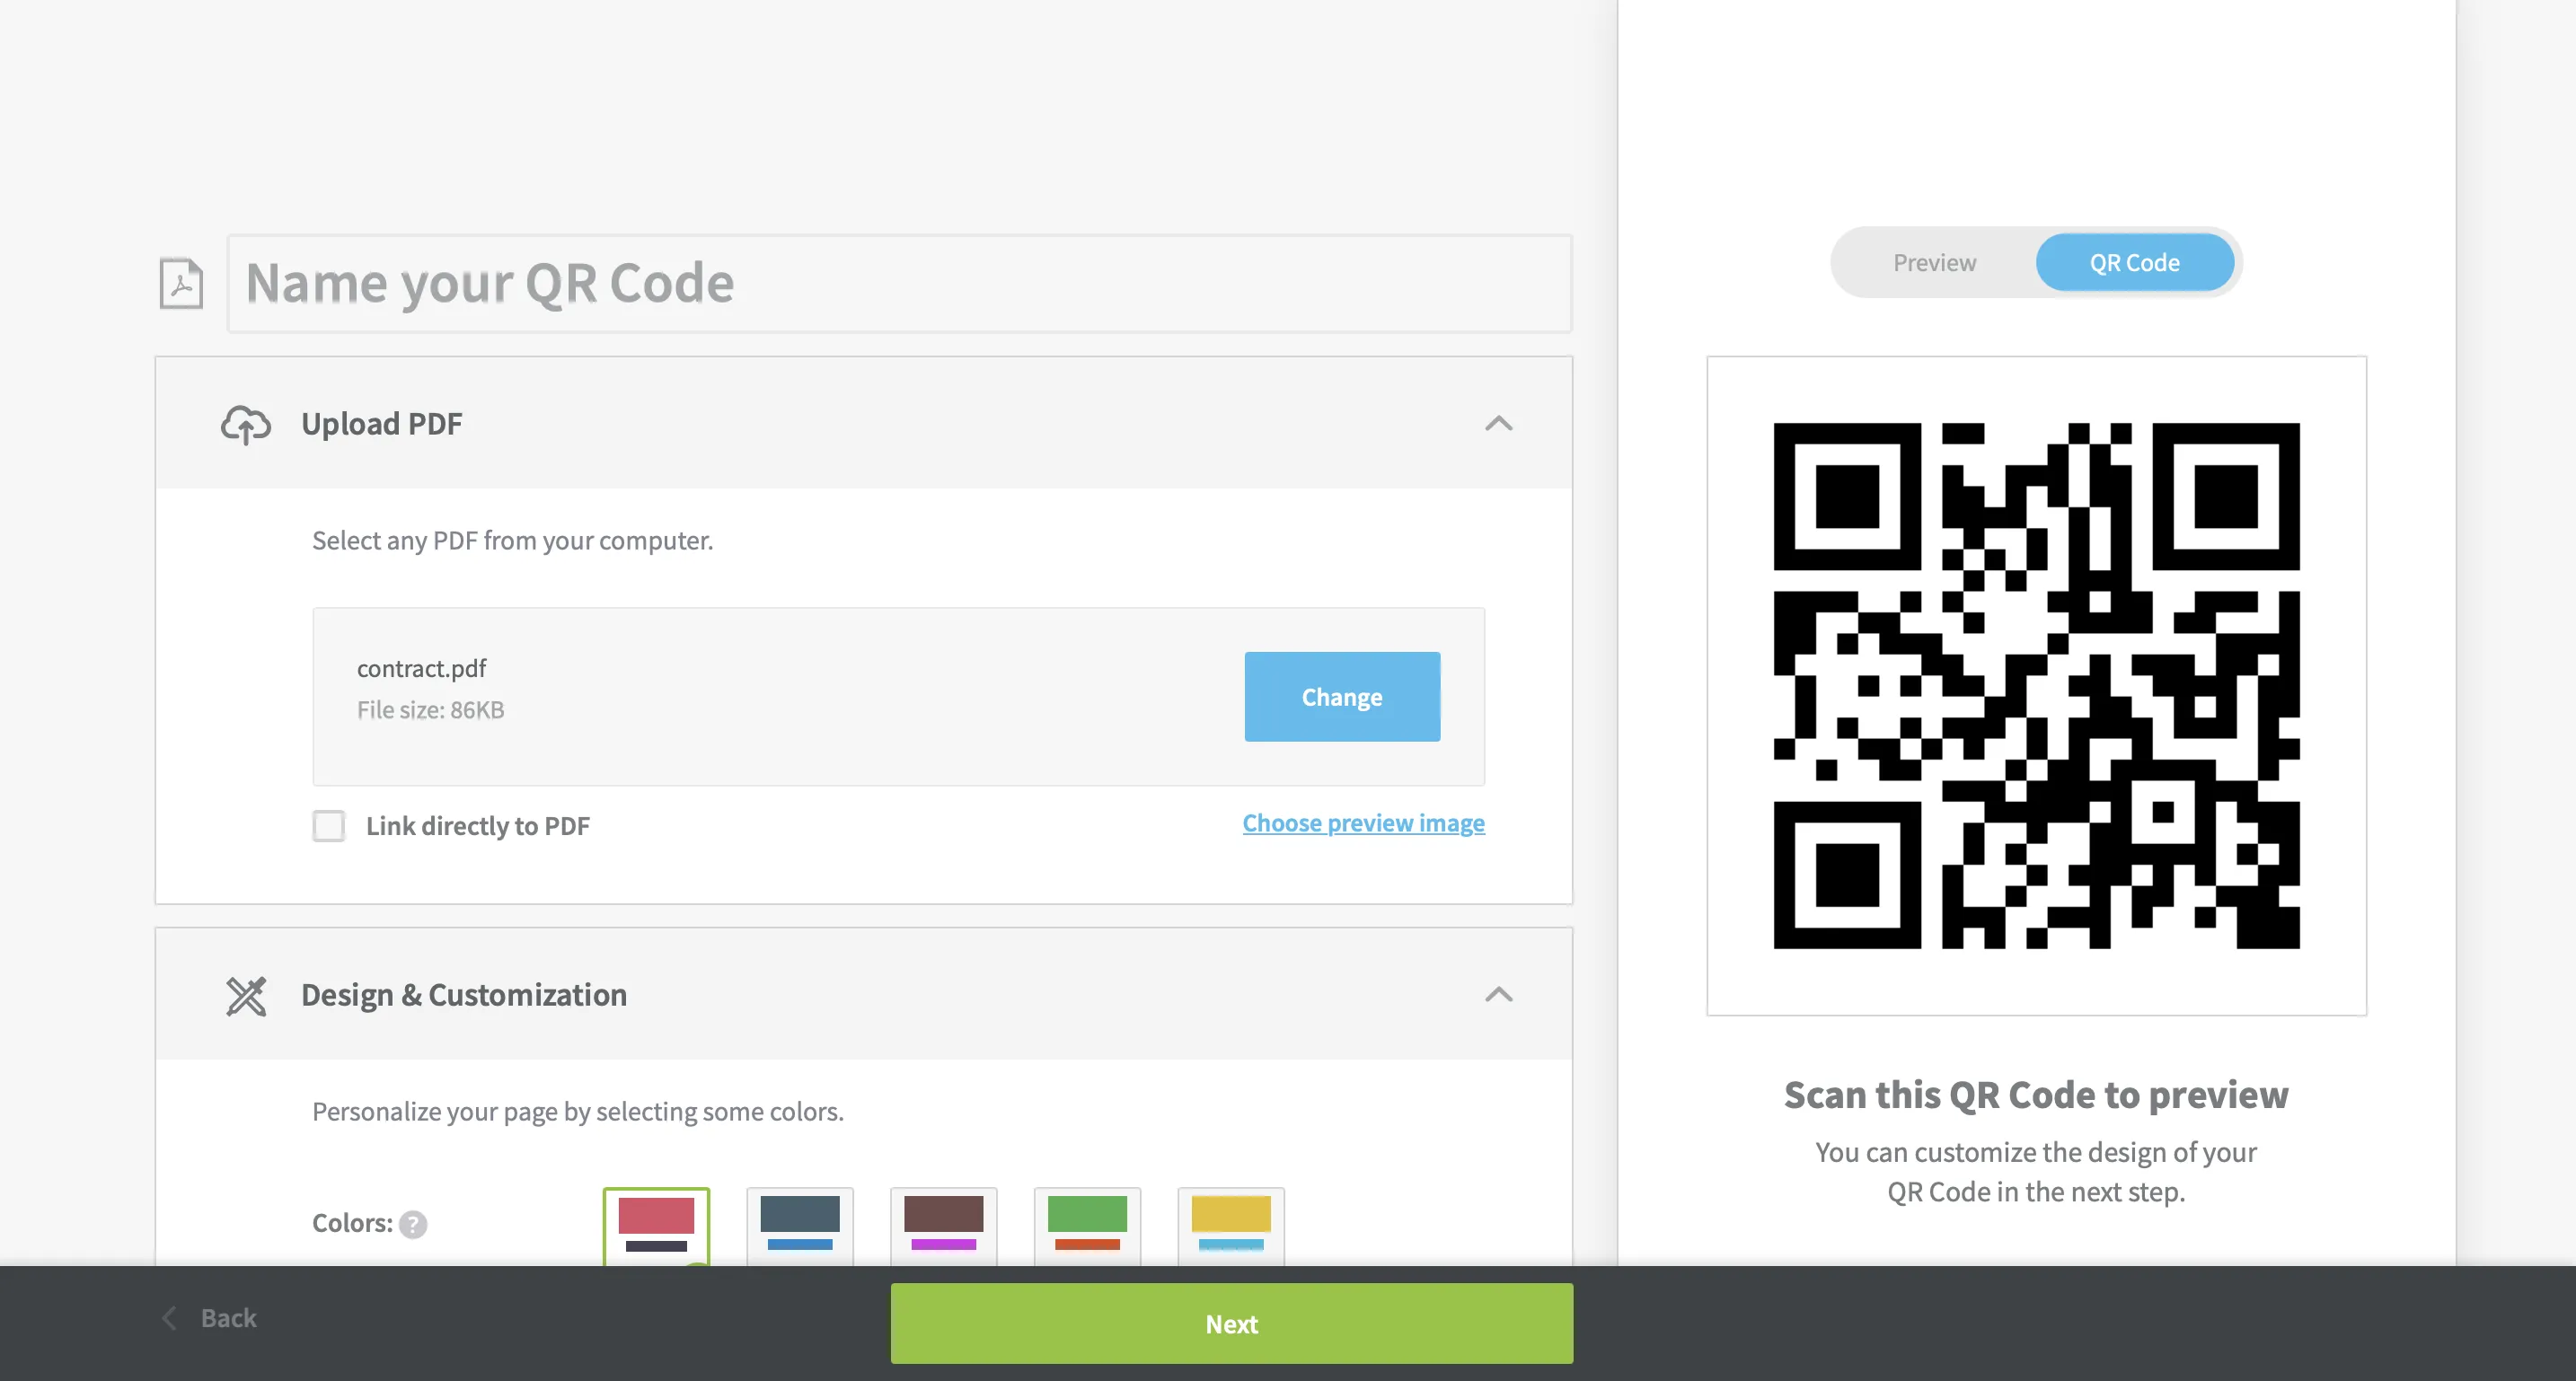2576x1381 pixels.
Task: Click the Design & Customization scissors icon
Action: [245, 993]
